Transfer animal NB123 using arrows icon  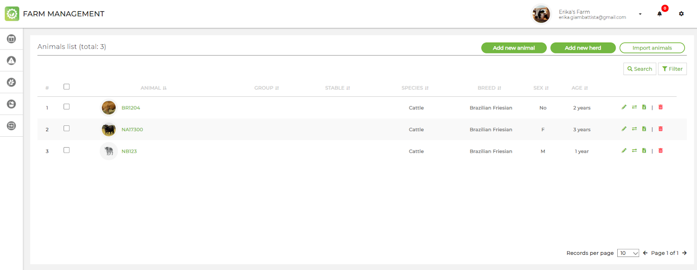click(634, 151)
